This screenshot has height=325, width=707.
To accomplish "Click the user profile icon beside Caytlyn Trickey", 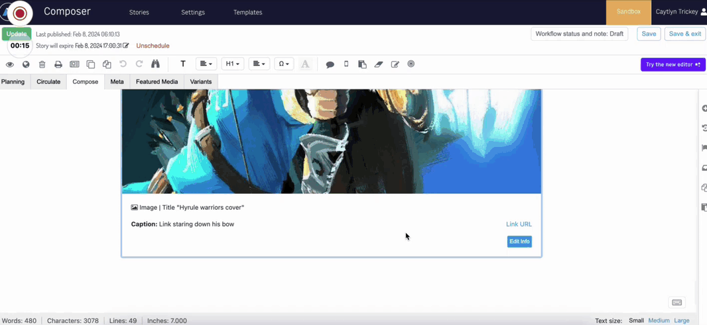I will coord(704,12).
